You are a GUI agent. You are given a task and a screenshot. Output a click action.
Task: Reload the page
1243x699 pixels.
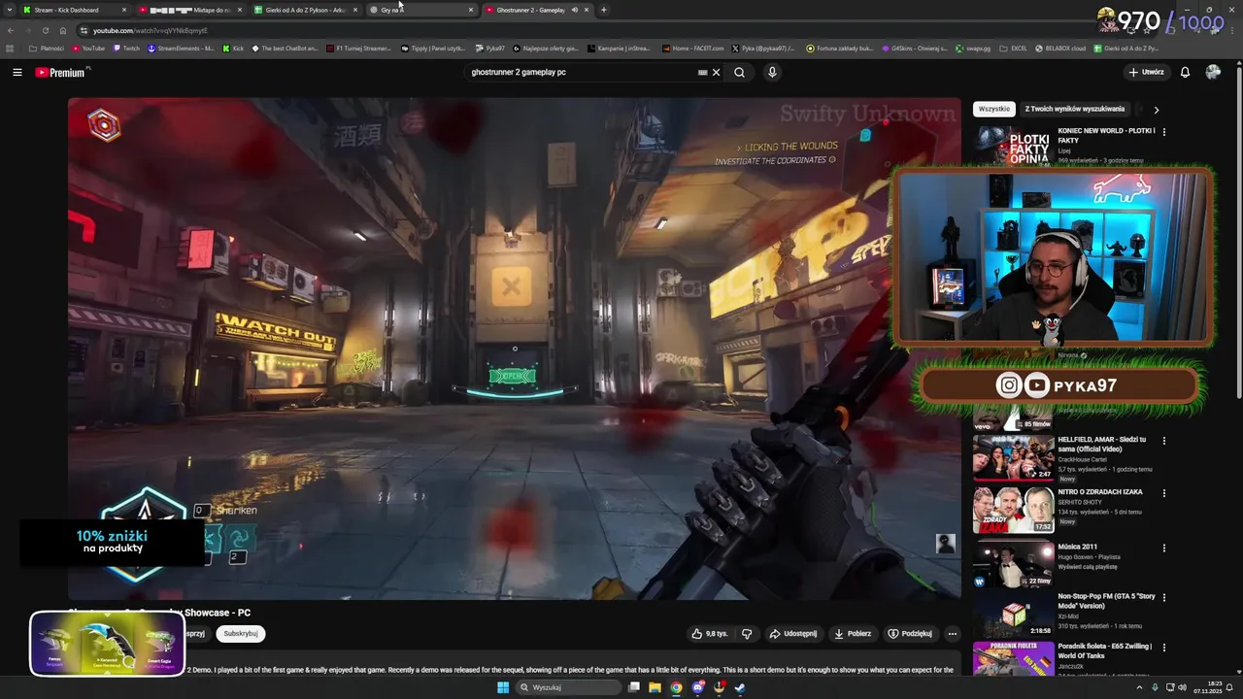point(45,30)
